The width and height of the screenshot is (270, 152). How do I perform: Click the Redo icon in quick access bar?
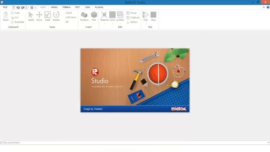[x=23, y=8]
